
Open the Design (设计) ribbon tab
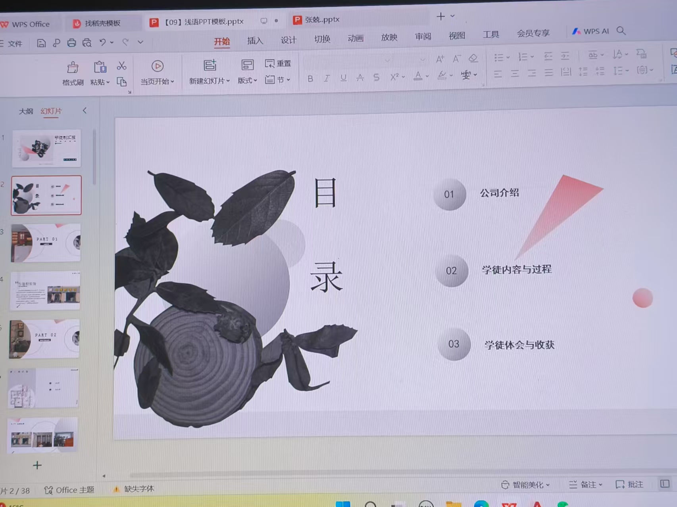(288, 40)
